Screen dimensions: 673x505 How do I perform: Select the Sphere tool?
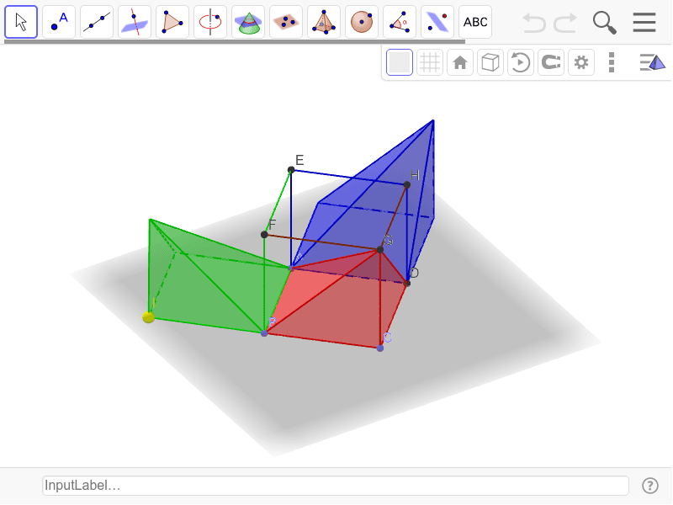tap(362, 22)
